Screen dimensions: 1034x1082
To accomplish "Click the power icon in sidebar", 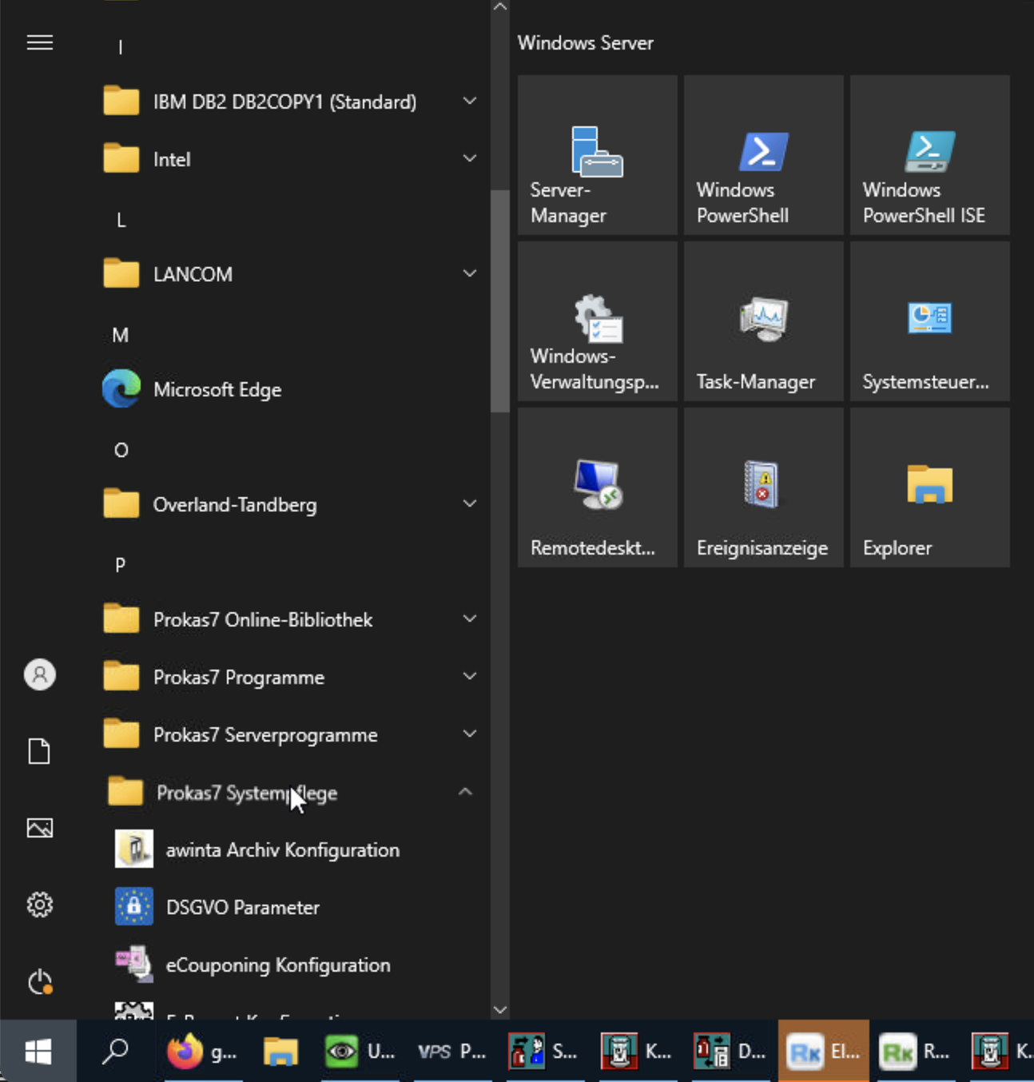I will pyautogui.click(x=40, y=981).
